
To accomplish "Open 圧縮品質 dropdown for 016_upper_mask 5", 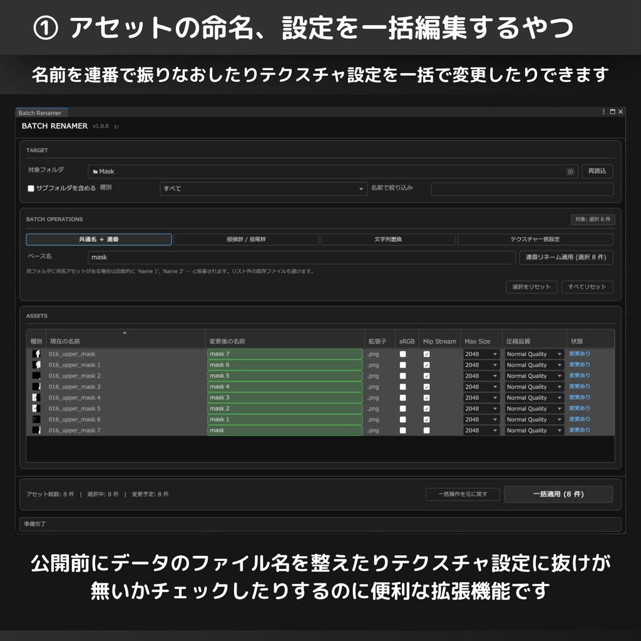I will tap(535, 408).
